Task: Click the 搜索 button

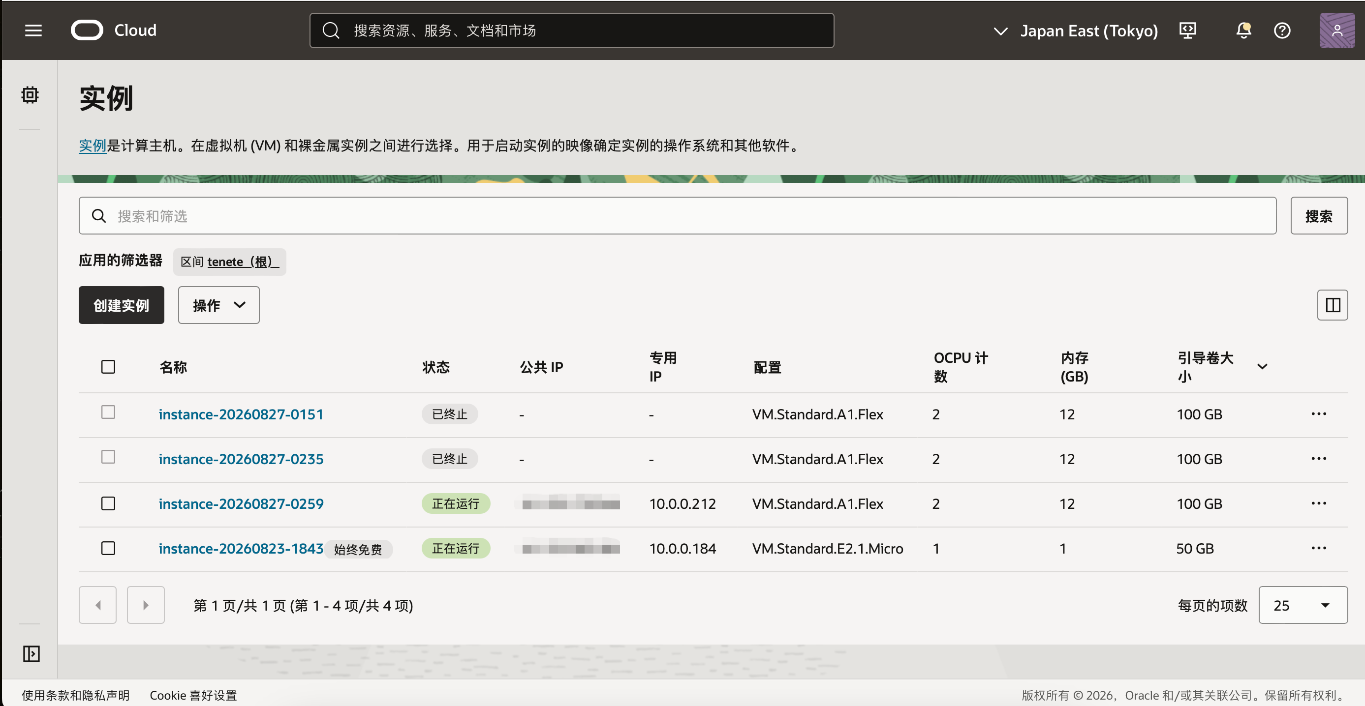Action: pos(1319,216)
